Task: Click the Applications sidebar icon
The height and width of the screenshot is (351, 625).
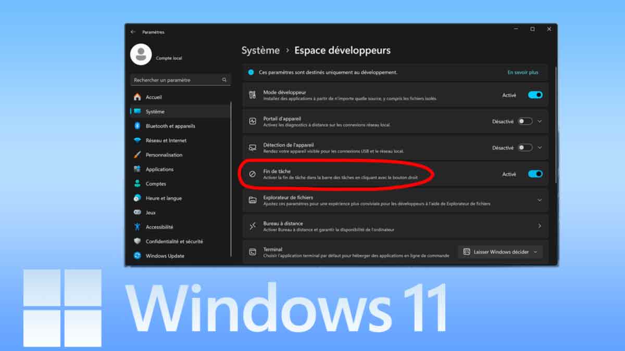Action: point(137,169)
